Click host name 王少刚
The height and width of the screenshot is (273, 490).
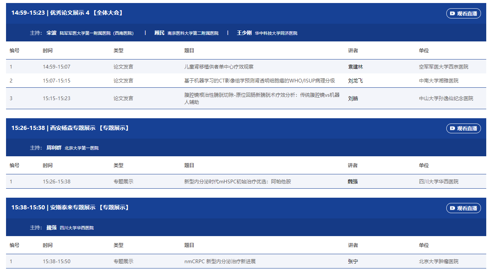[x=244, y=33]
